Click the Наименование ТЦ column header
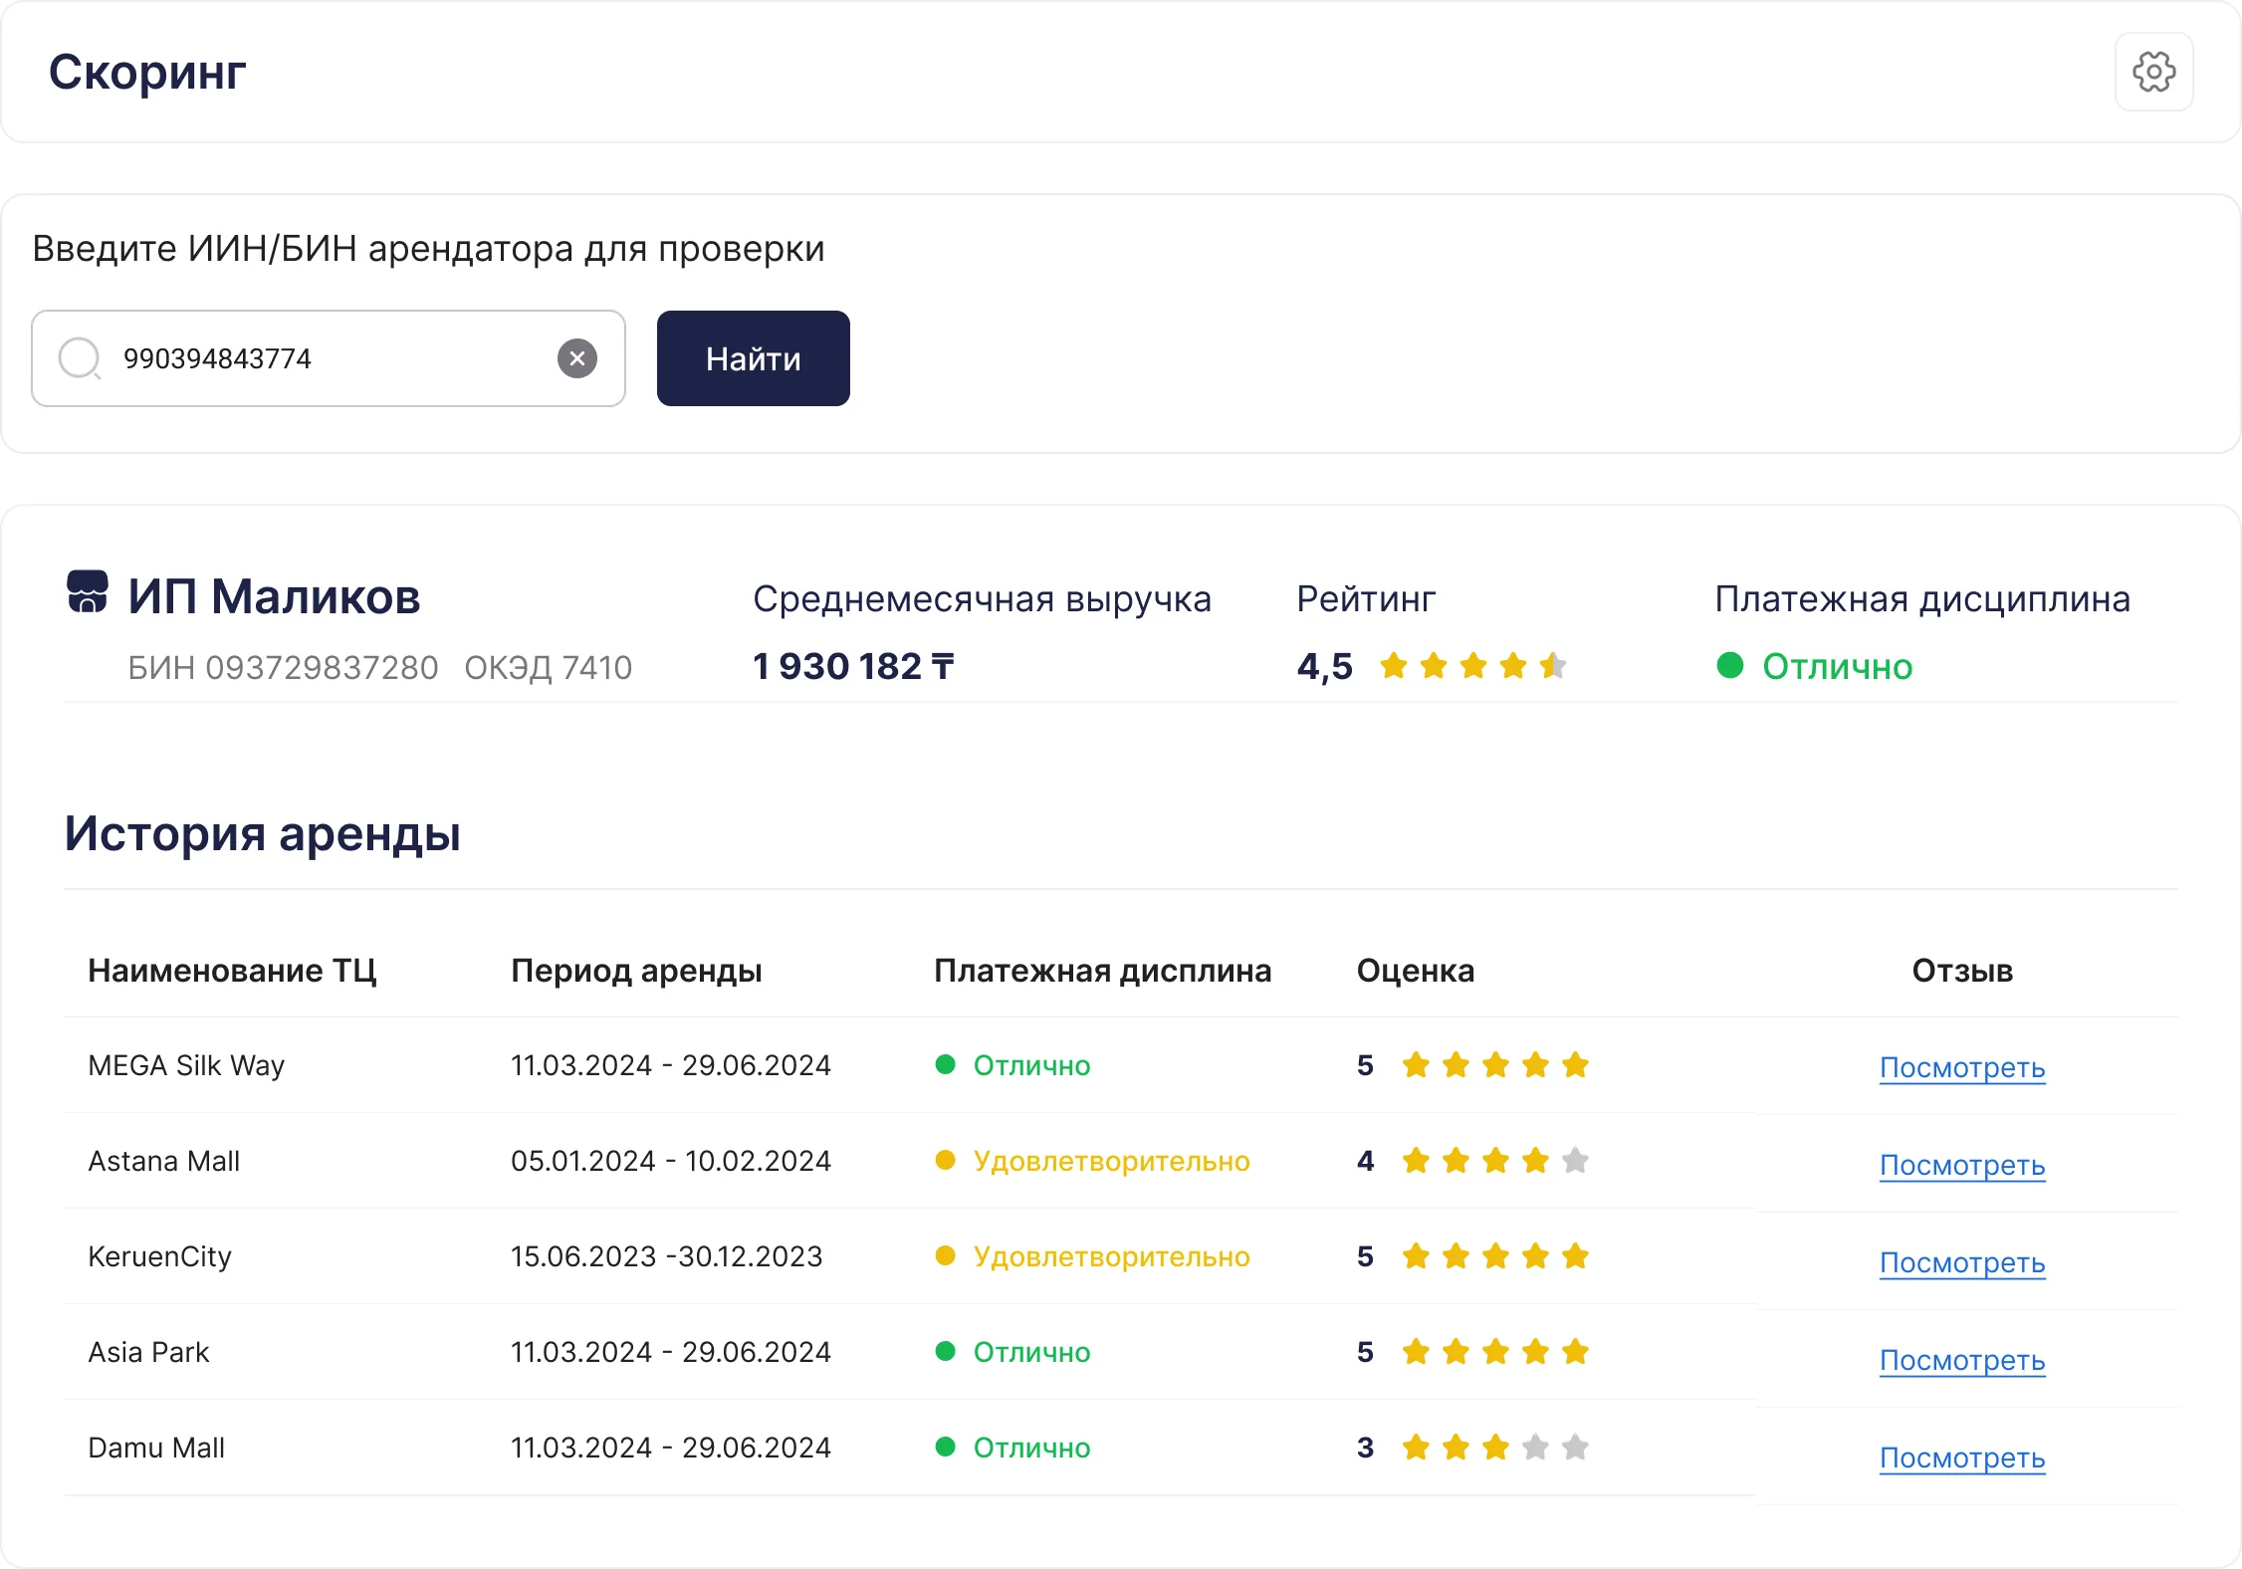Image resolution: width=2242 pixels, height=1569 pixels. point(232,971)
